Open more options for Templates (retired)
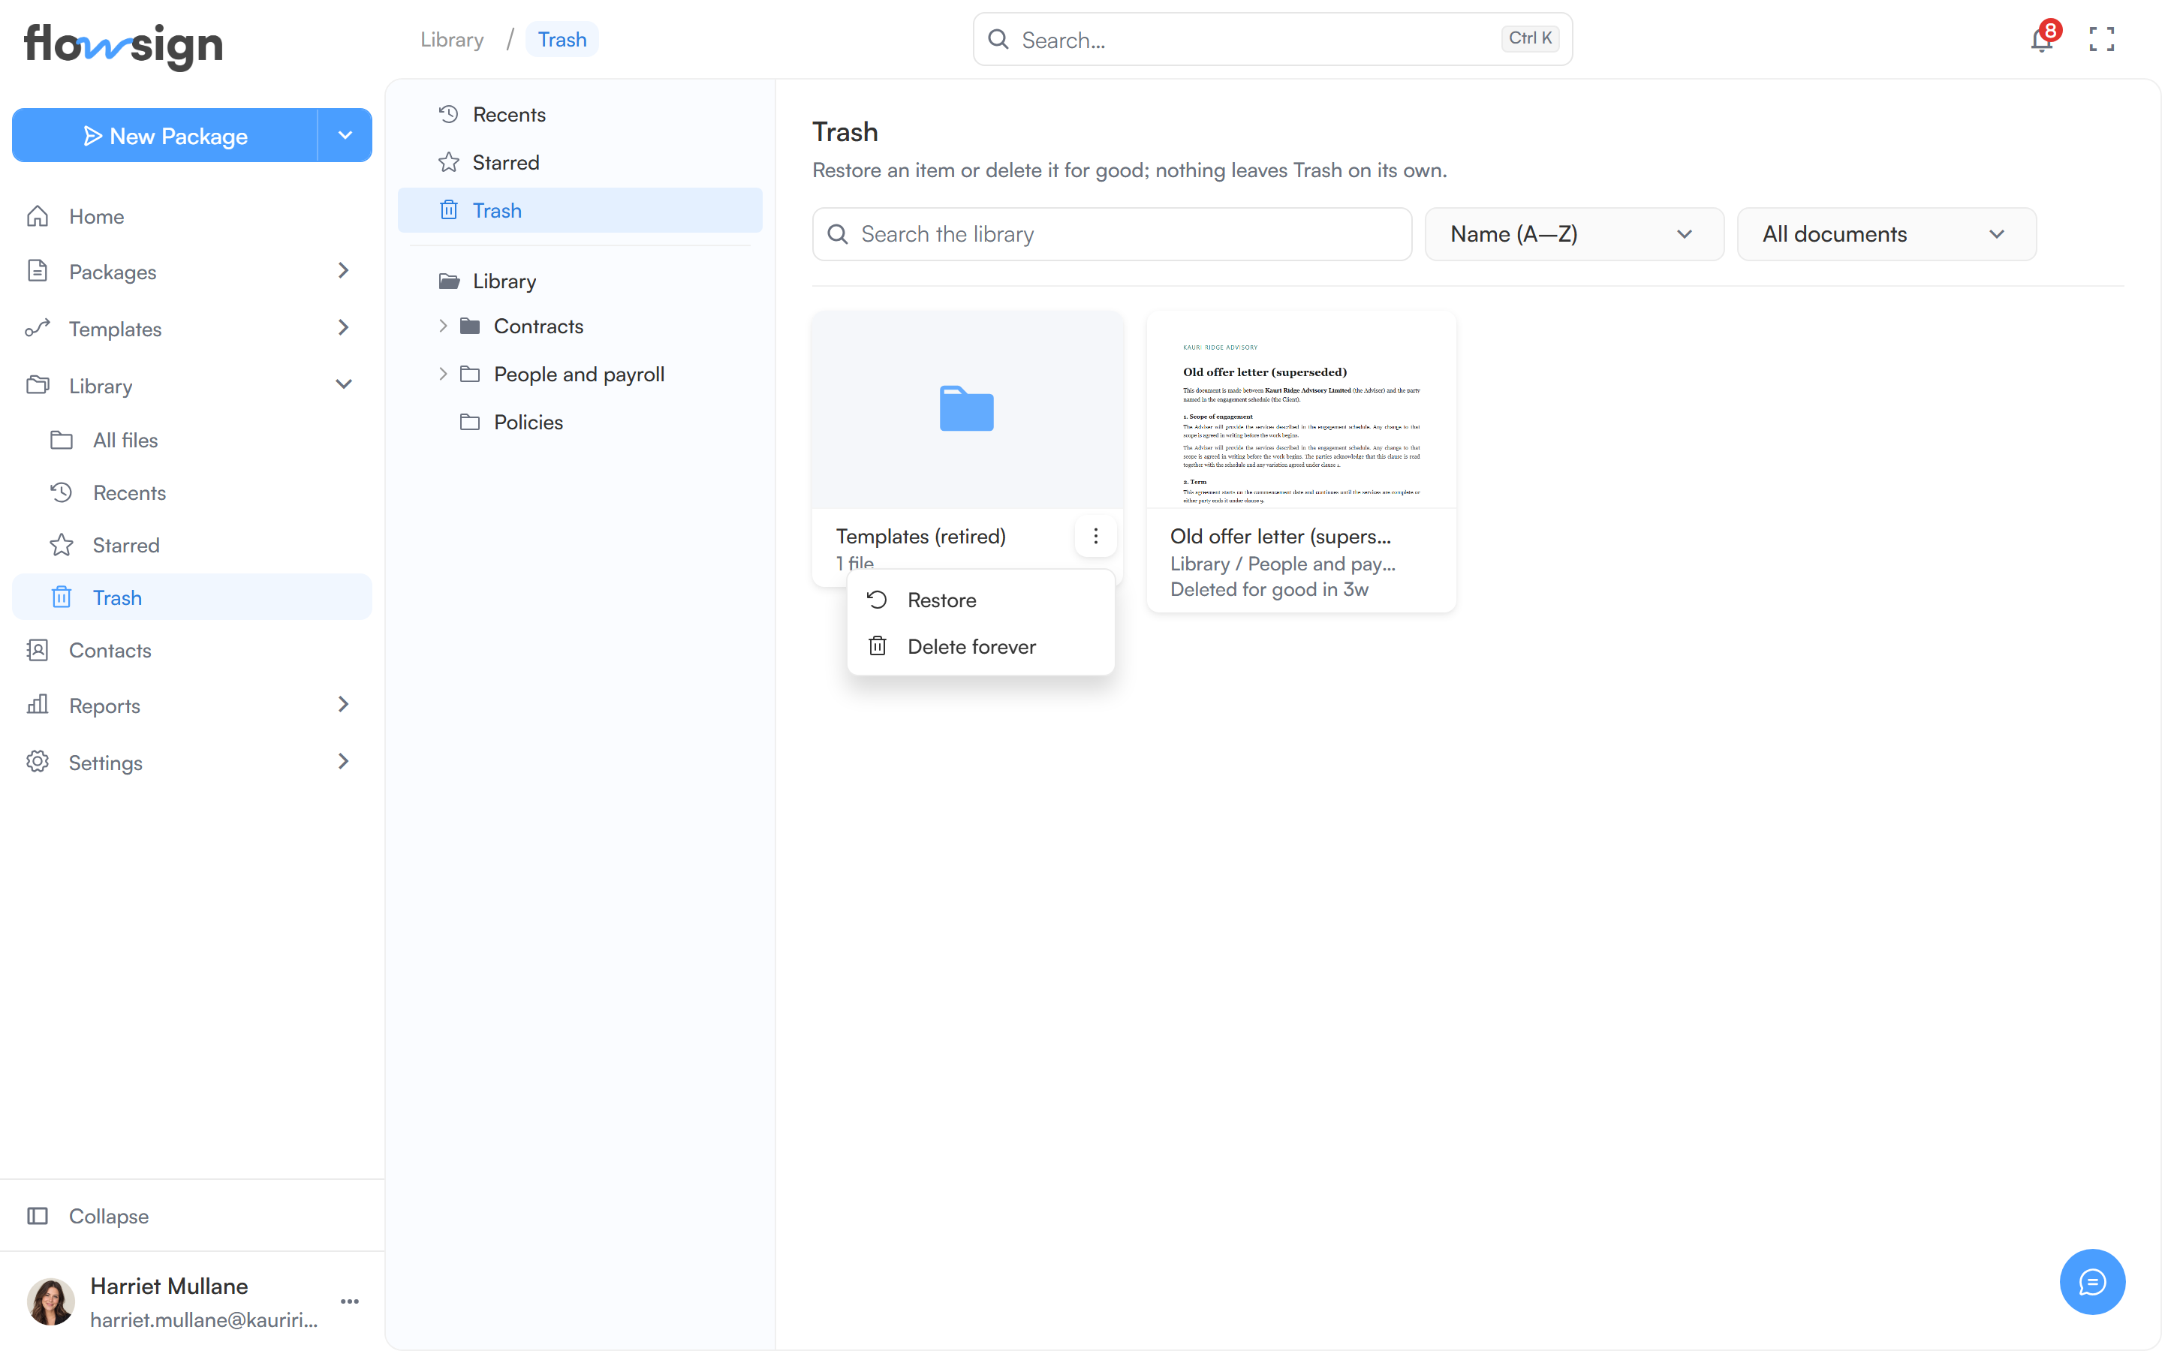The height and width of the screenshot is (1351, 2162). tap(1095, 536)
